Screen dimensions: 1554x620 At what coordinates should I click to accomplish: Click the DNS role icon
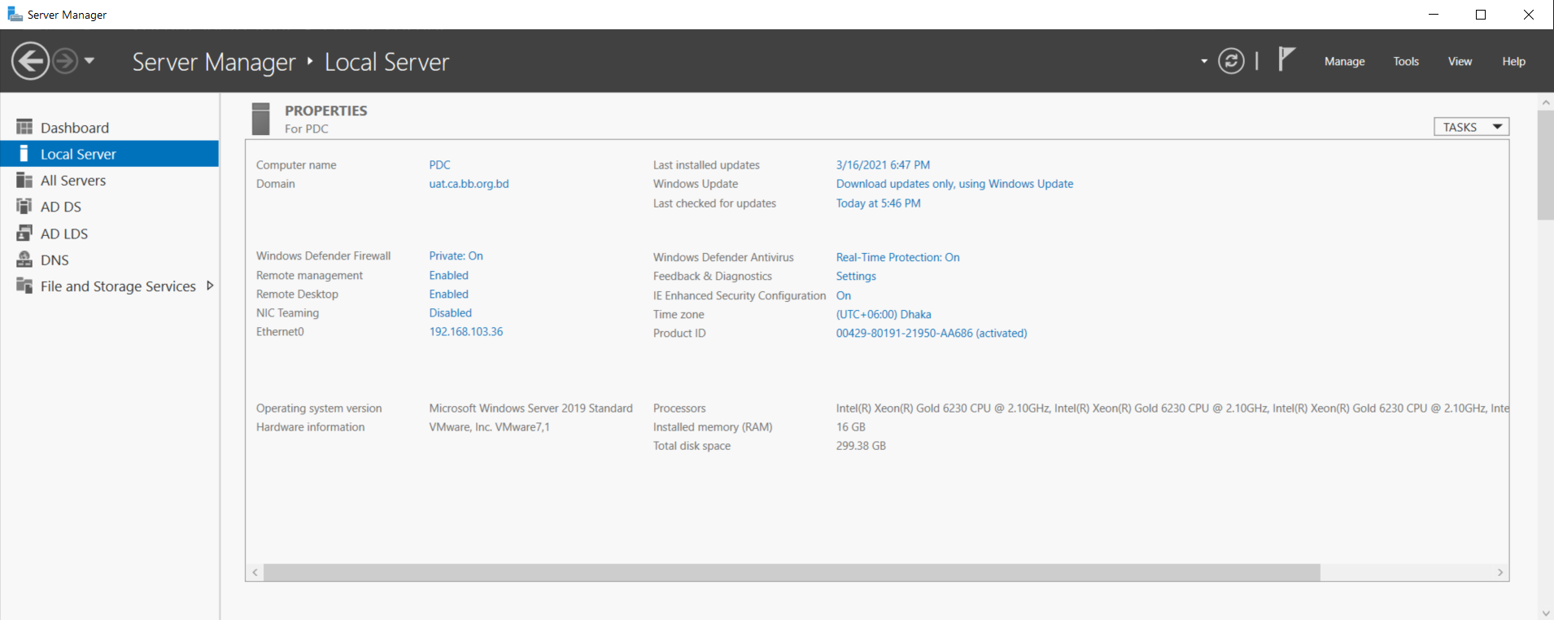(24, 260)
